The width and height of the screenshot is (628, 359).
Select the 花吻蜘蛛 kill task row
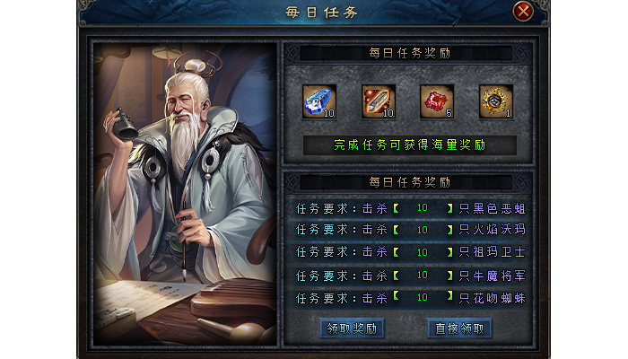(409, 298)
